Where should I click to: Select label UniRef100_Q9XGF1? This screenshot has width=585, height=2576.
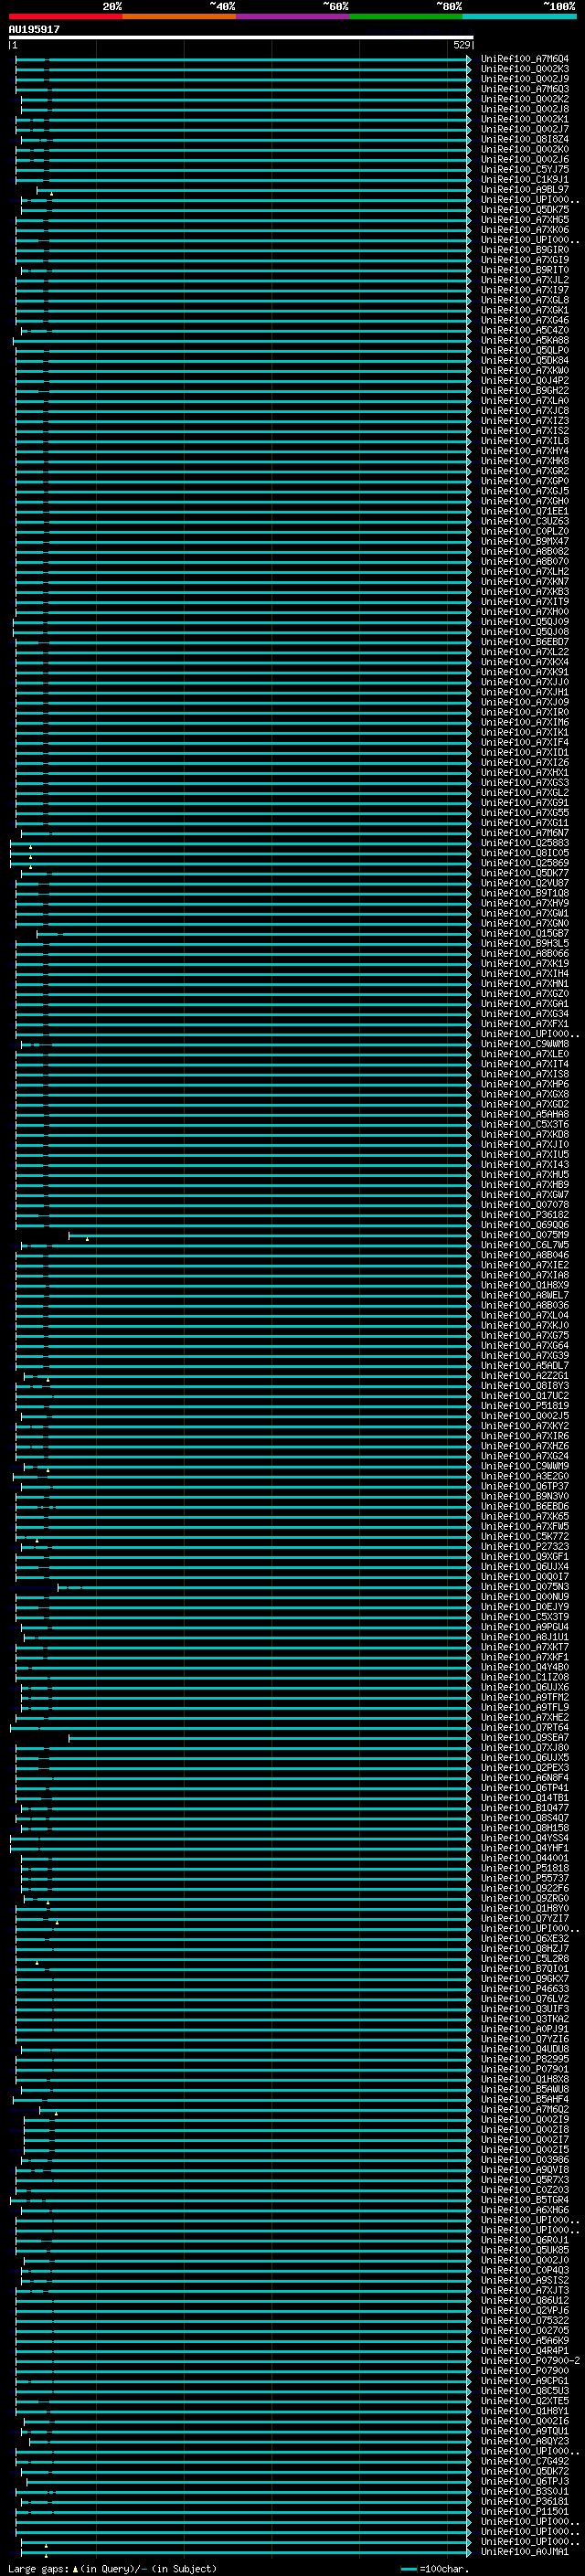click(525, 1556)
